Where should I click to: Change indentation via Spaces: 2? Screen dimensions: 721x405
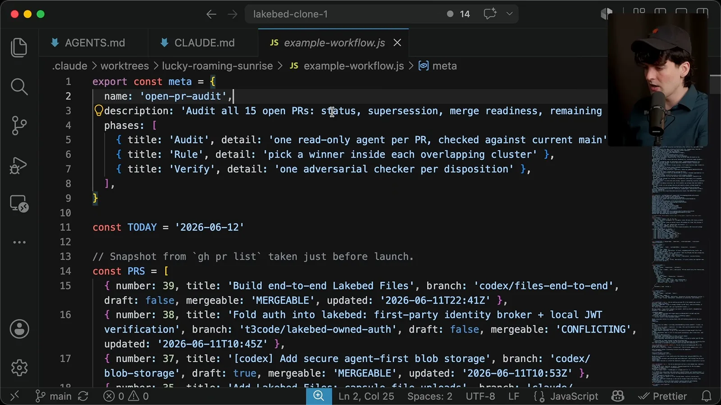coord(430,396)
